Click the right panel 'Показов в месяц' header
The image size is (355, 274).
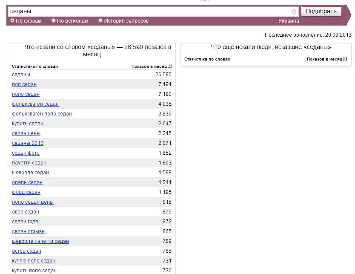click(x=324, y=59)
